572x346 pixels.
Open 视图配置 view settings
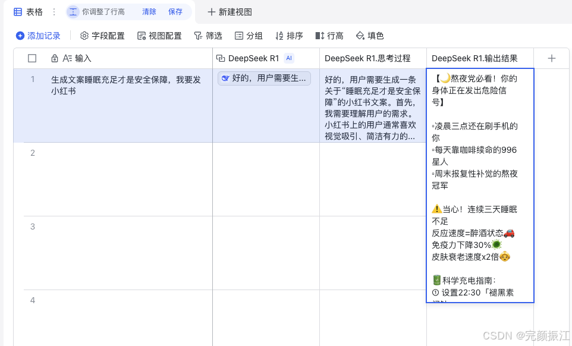(159, 36)
